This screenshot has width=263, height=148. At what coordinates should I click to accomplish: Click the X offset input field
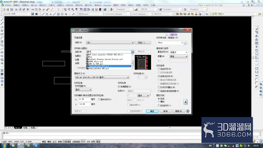coord(84,99)
